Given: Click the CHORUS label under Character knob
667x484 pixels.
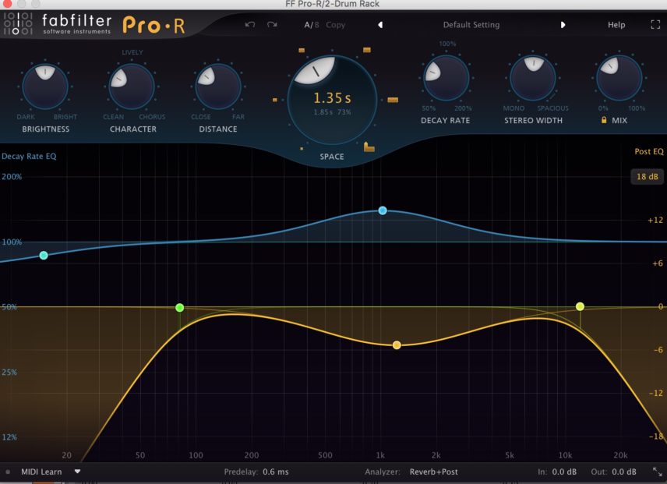Looking at the screenshot, I should [152, 117].
